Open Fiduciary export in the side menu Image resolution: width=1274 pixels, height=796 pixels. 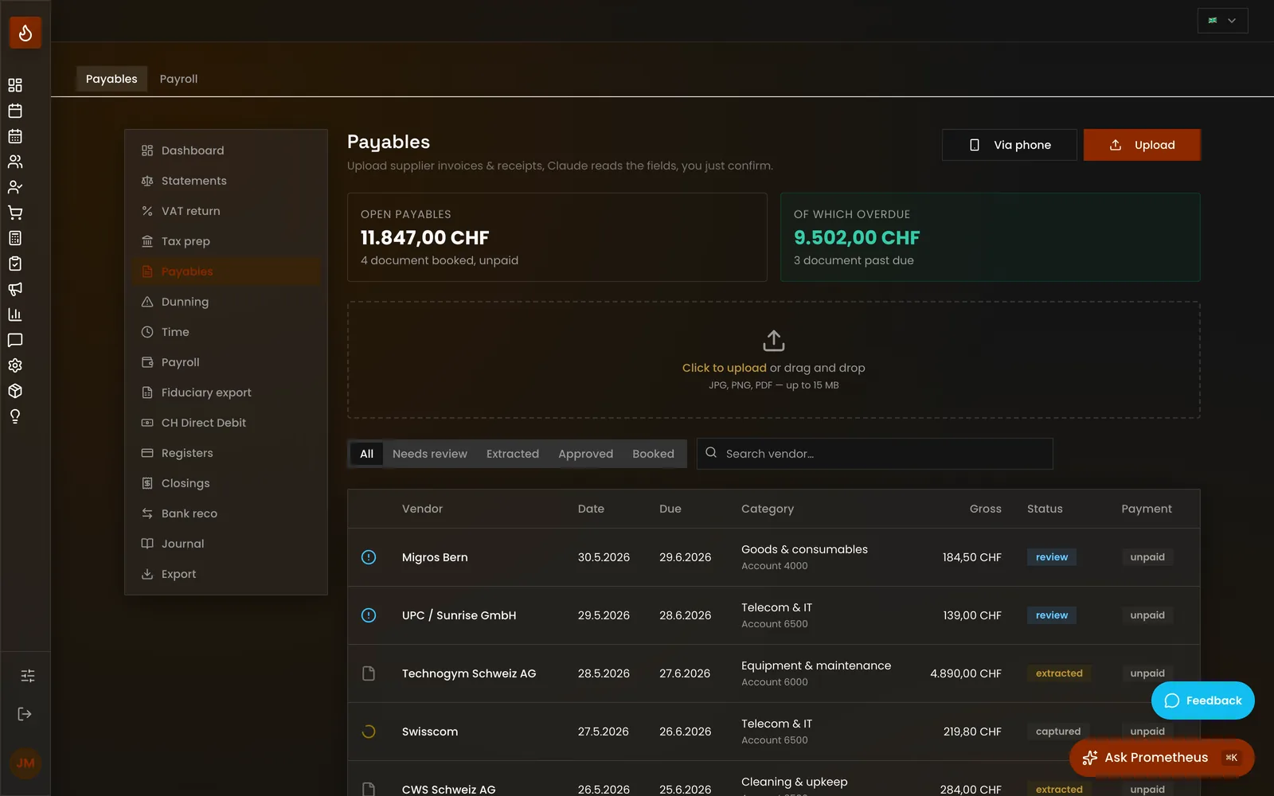pos(226,392)
